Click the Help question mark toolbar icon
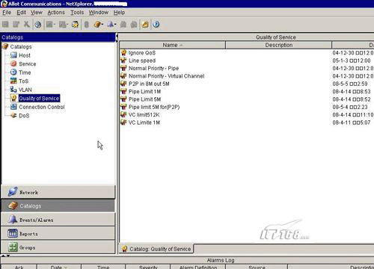This screenshot has height=269, width=374. (156, 24)
